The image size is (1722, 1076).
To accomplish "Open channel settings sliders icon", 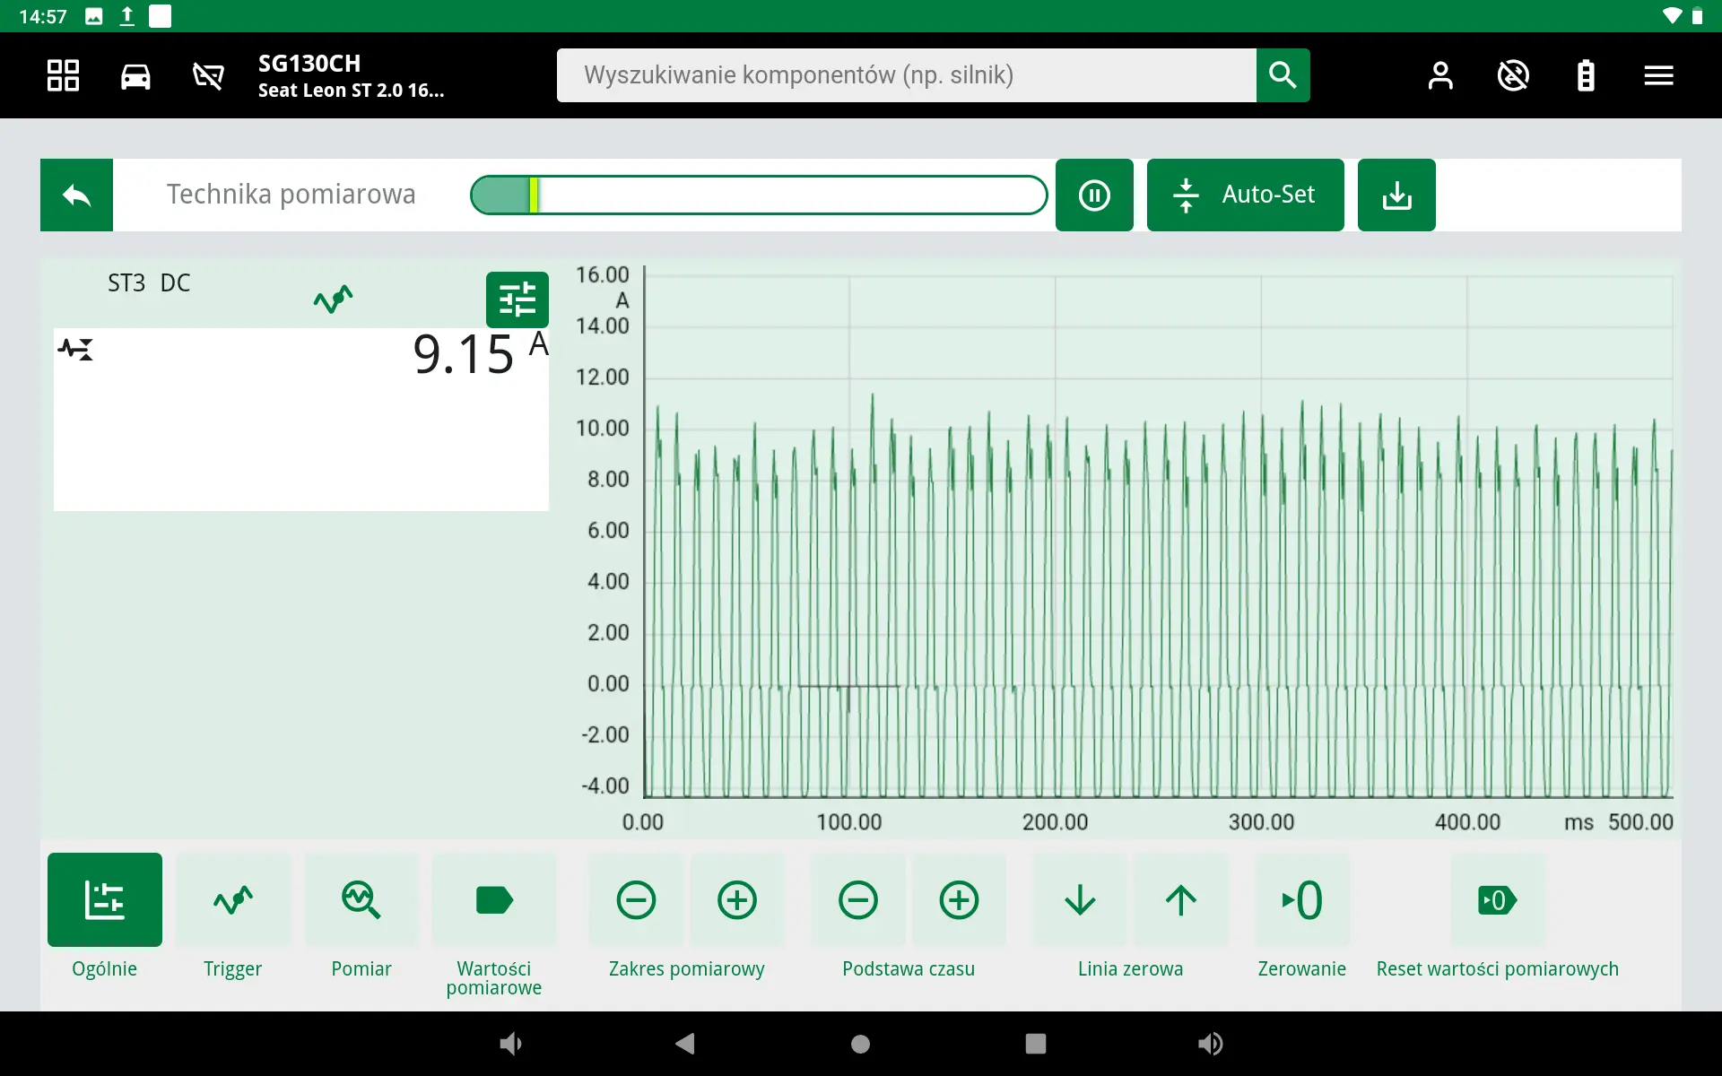I will click(x=517, y=299).
